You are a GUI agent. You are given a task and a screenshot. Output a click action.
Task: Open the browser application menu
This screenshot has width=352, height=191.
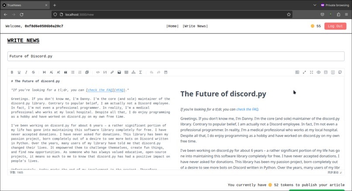346,14
